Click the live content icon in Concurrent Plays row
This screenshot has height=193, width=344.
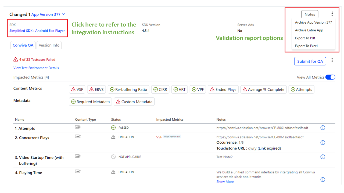pyautogui.click(x=78, y=136)
